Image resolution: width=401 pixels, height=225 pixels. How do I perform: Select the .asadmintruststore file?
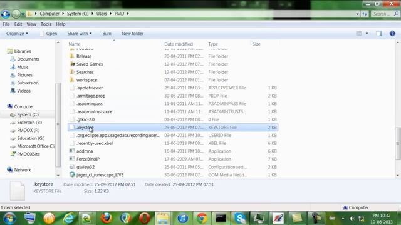pos(94,111)
